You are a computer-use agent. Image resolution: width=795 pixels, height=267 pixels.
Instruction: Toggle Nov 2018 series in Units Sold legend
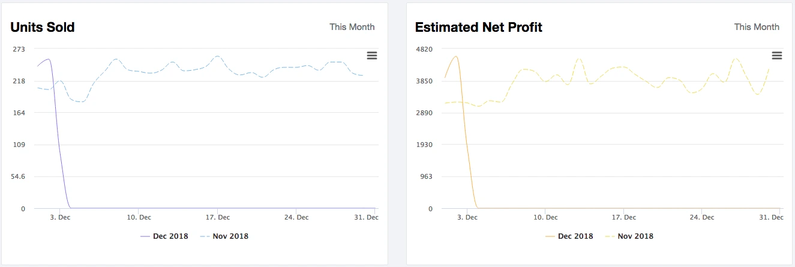pos(224,236)
